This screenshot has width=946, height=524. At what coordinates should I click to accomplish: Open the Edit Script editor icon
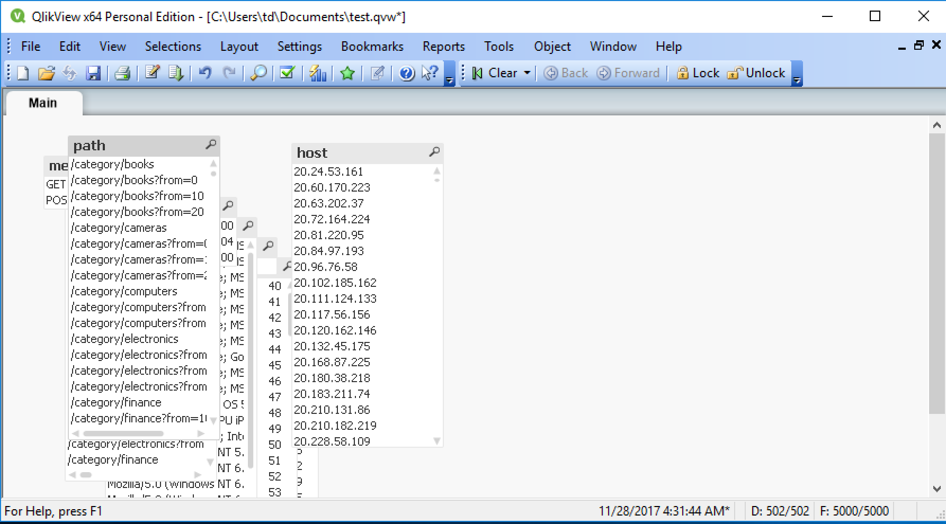pos(153,73)
